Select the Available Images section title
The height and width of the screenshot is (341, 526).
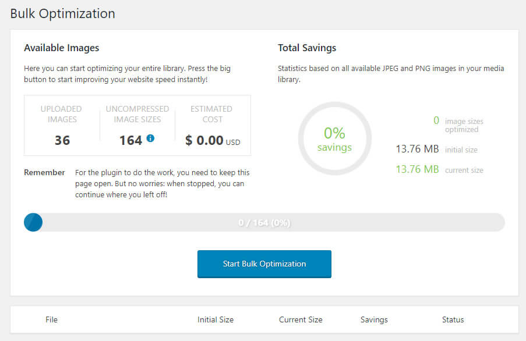(x=61, y=48)
